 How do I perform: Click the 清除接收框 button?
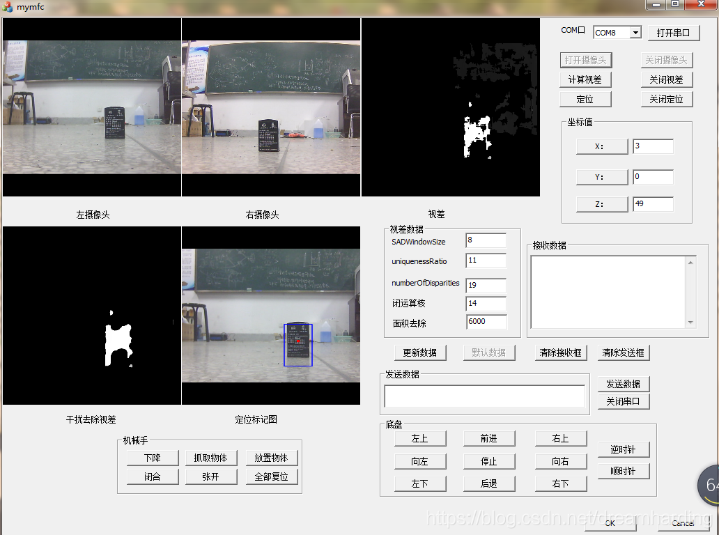[x=561, y=352]
